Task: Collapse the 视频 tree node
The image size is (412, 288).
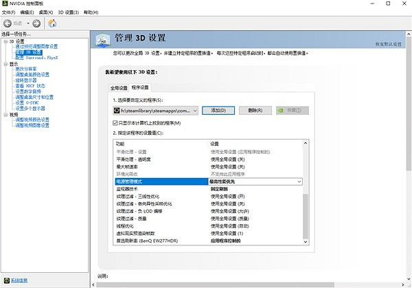Action: click(x=5, y=115)
